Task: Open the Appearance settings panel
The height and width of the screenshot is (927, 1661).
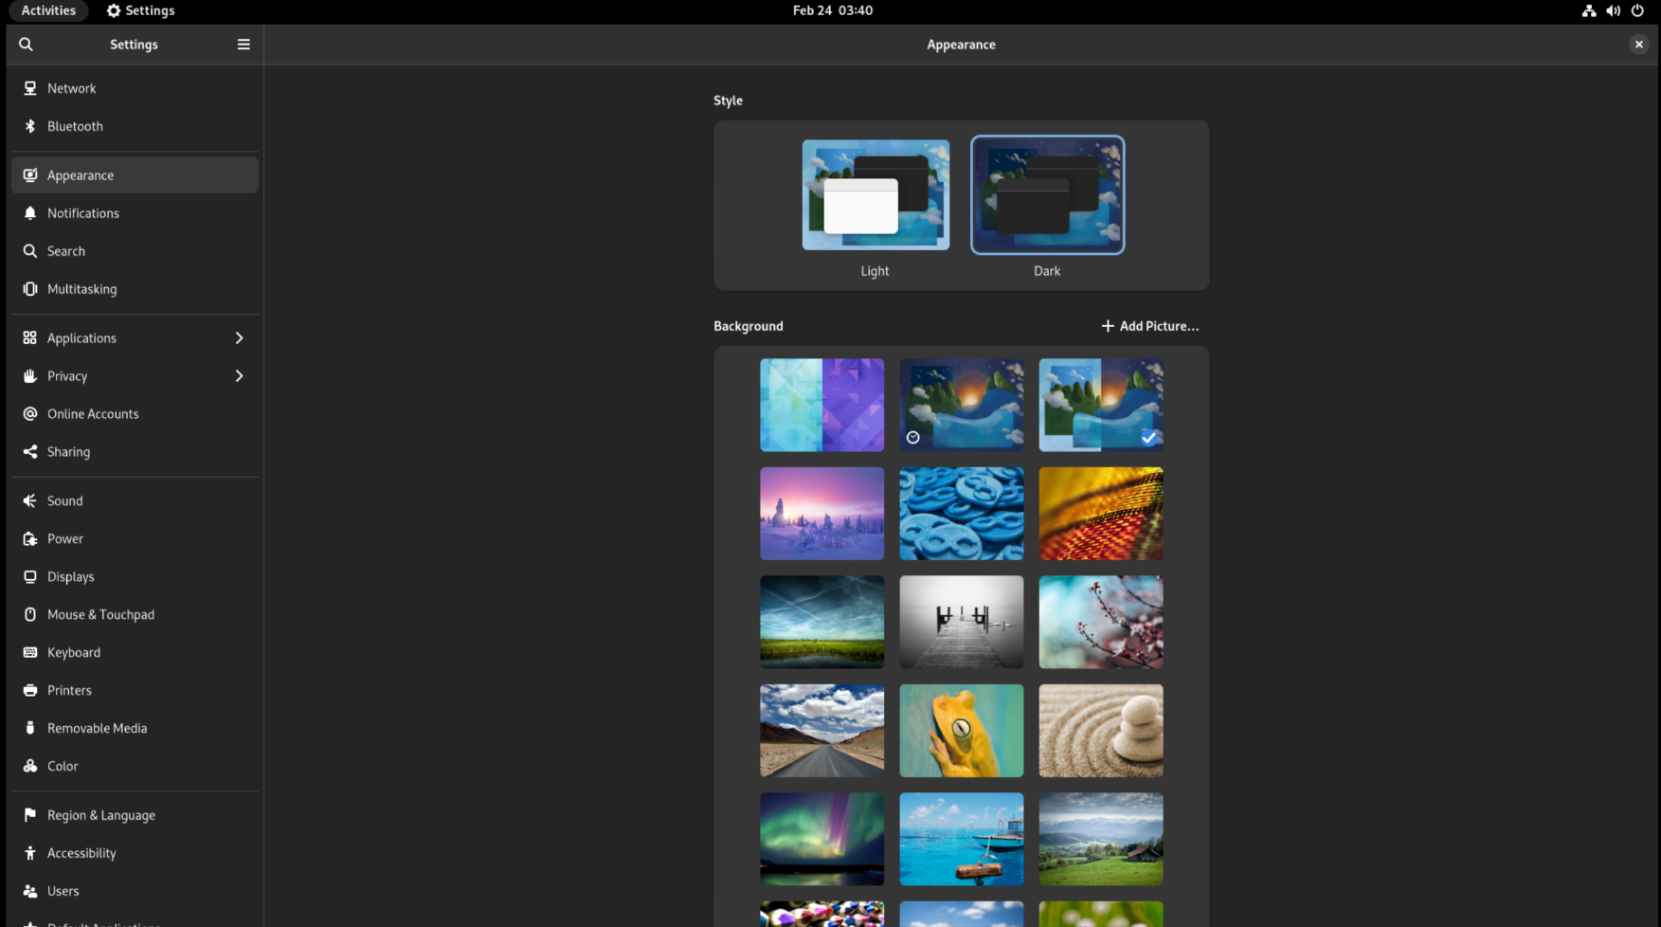Action: pos(135,175)
